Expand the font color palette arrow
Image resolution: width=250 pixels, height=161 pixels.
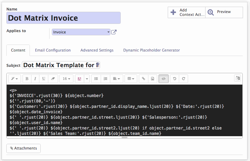(87, 79)
